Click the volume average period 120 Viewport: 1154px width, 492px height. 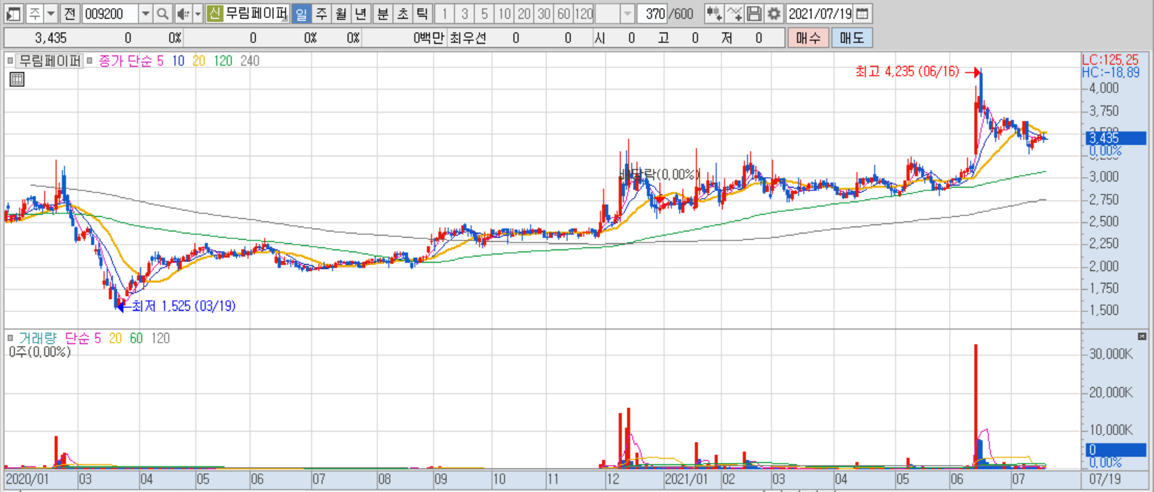[x=161, y=338]
